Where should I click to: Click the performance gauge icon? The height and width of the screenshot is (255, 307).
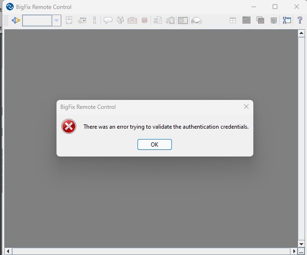coord(196,20)
